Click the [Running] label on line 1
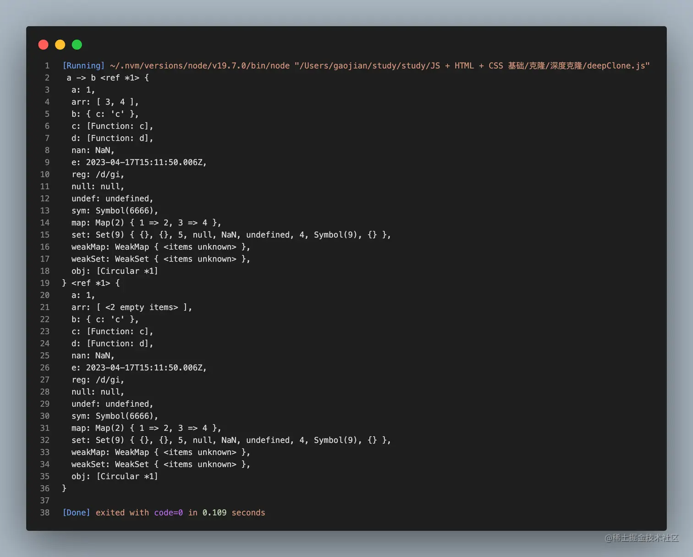Viewport: 693px width, 557px height. point(83,66)
